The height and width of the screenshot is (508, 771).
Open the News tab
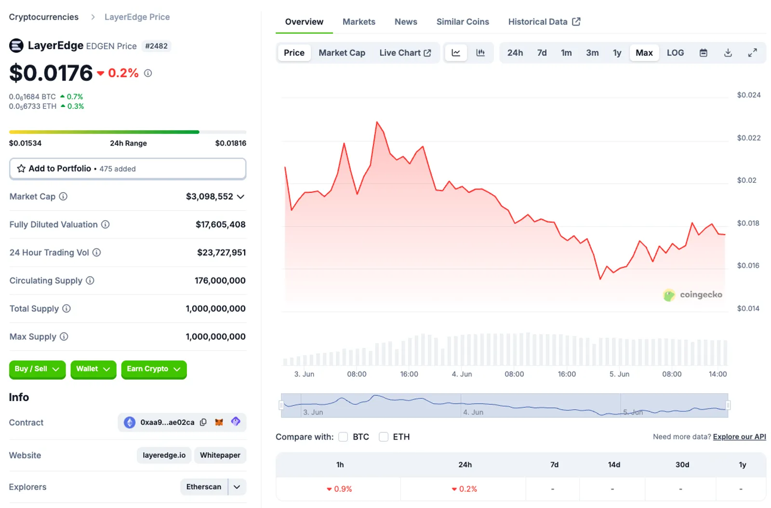[x=406, y=22]
